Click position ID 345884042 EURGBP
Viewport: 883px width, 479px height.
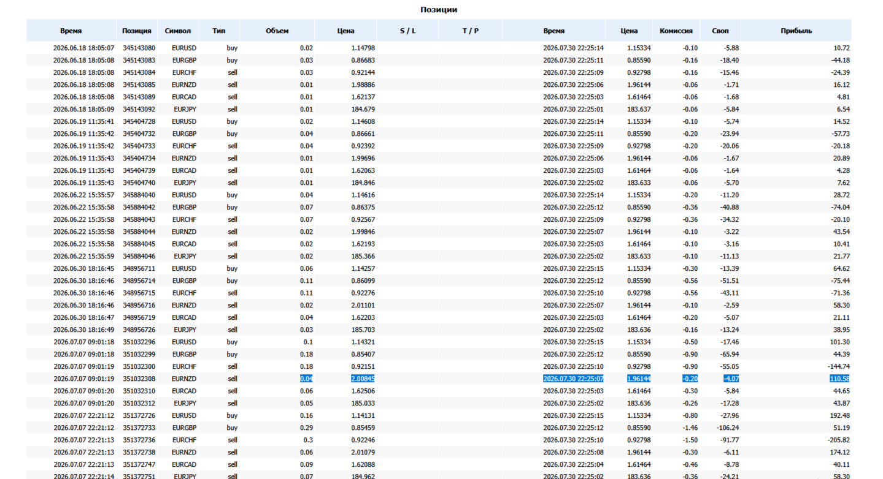(139, 207)
